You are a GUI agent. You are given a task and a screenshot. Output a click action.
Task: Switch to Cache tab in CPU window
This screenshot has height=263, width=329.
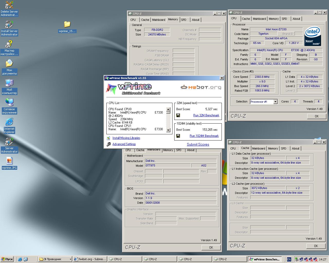pyautogui.click(x=246, y=19)
